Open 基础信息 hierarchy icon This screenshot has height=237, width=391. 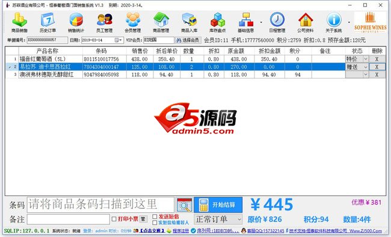pos(246,22)
